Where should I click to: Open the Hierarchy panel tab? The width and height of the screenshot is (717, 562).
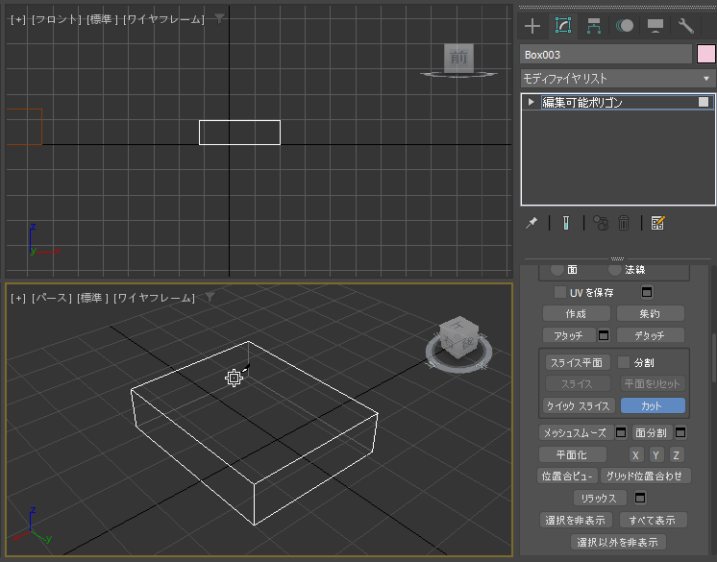[594, 26]
